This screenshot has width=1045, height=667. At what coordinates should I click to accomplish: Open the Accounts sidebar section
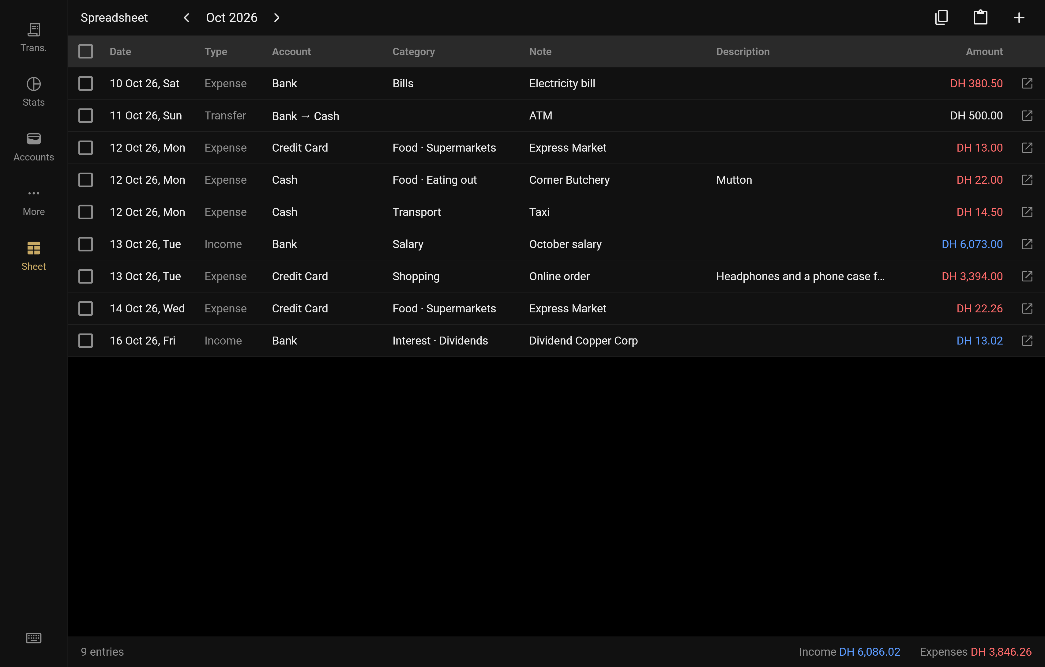click(33, 147)
